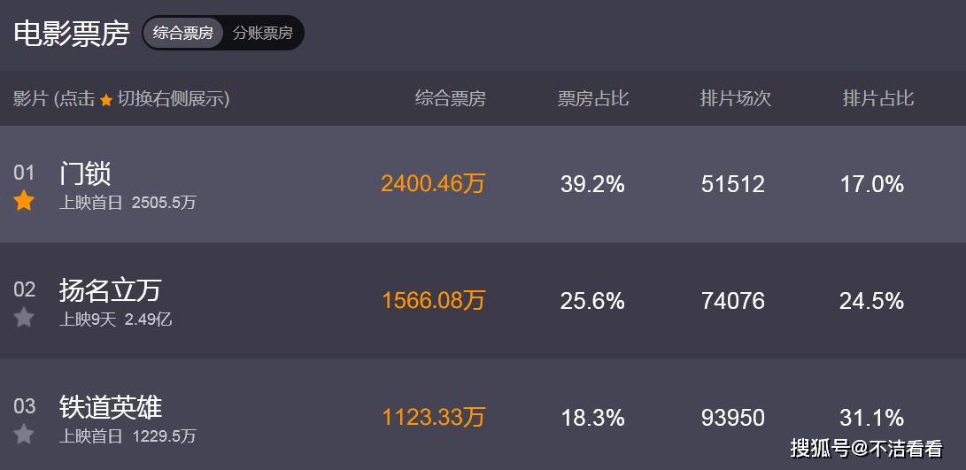Viewport: 966px width, 470px height.
Task: Toggle the grey star for 铁道英雄
Action: pos(24,435)
